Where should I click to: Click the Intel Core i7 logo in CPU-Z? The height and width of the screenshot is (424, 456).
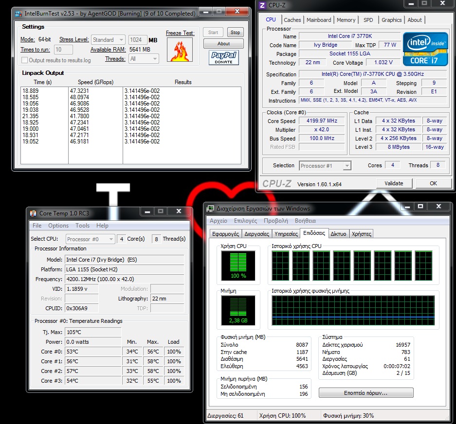pyautogui.click(x=425, y=49)
